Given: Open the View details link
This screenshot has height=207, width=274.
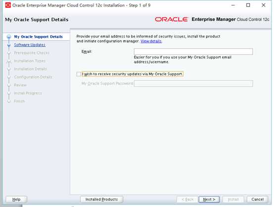Looking at the screenshot, I should click(151, 41).
